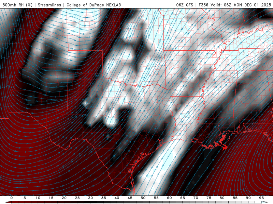Click the '25' value on the color scale
Screen dimensions: 273x204
[x=77, y=198]
